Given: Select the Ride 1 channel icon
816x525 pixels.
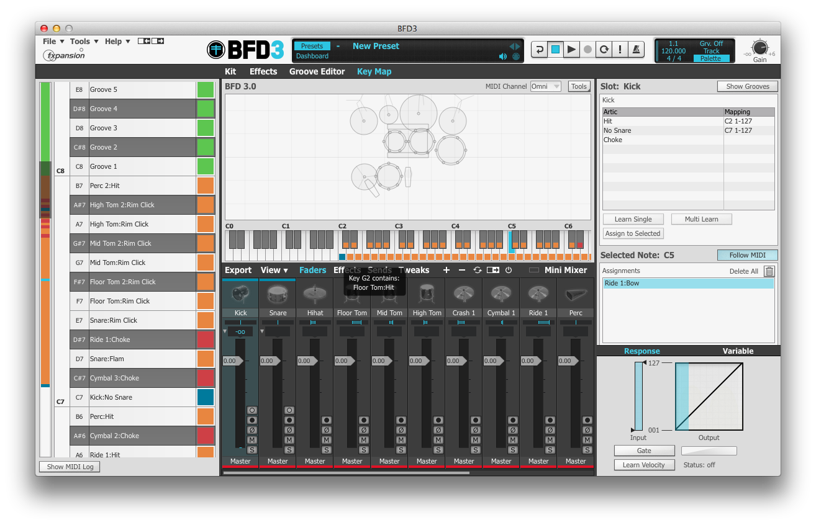Looking at the screenshot, I should pyautogui.click(x=538, y=294).
